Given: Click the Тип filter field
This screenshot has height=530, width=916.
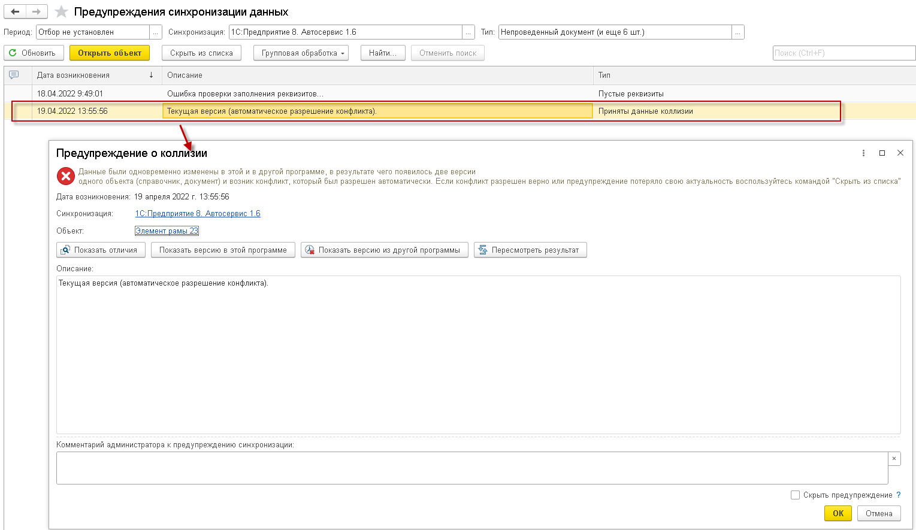Looking at the screenshot, I should [x=615, y=32].
